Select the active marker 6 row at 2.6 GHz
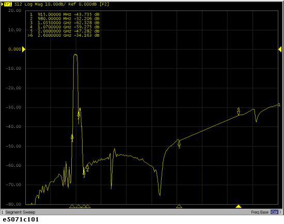 point(64,35)
